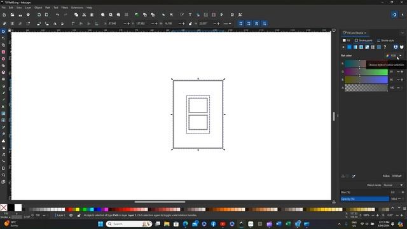Toggle current layer visibility eye in status bar
This screenshot has width=407, height=229.
(71, 215)
